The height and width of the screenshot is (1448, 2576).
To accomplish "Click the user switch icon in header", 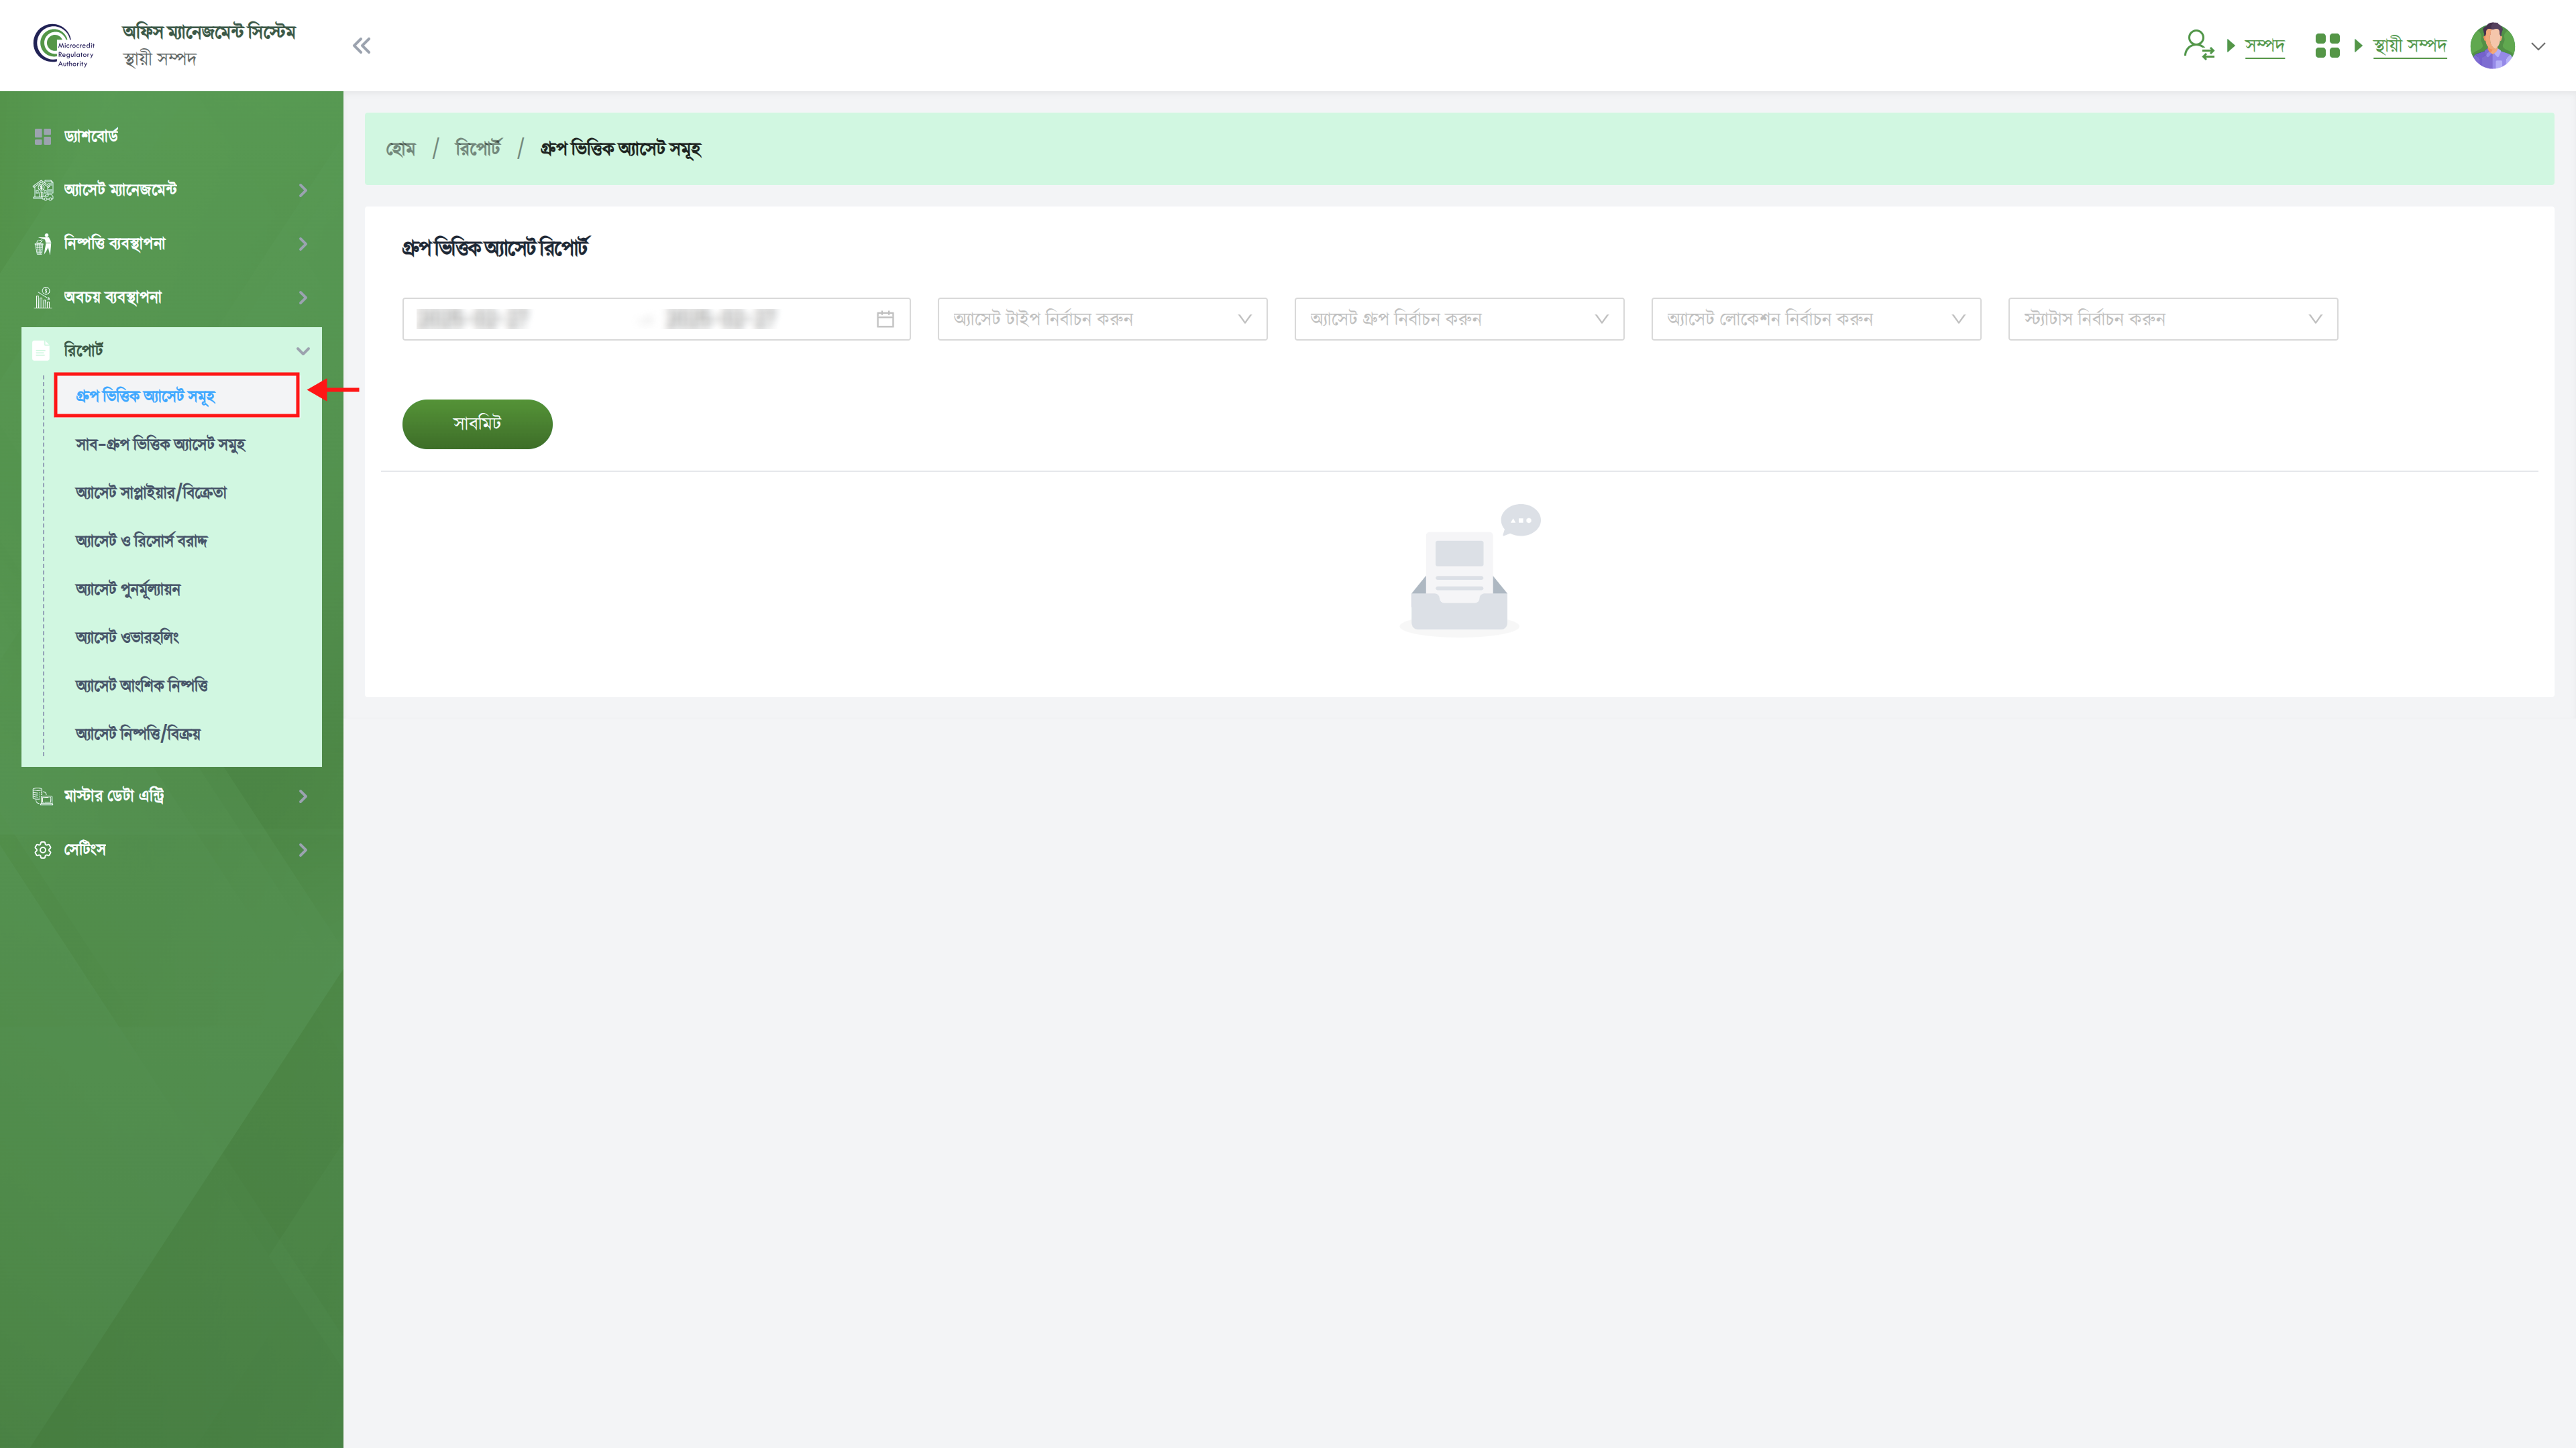I will click(x=2198, y=45).
